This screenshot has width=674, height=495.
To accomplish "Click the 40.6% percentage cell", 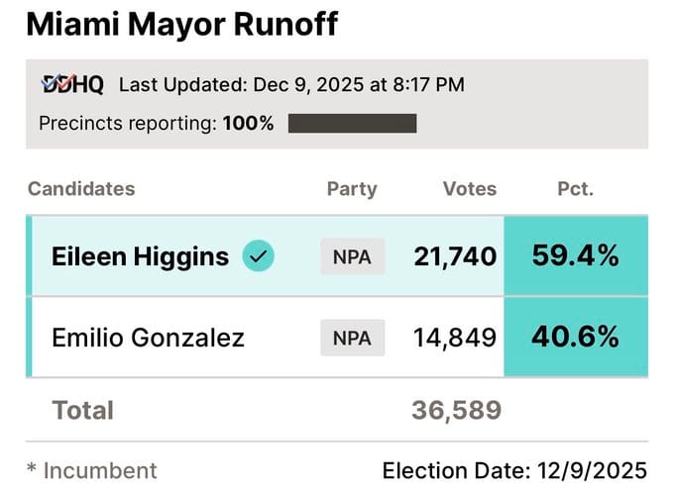I will [x=576, y=337].
